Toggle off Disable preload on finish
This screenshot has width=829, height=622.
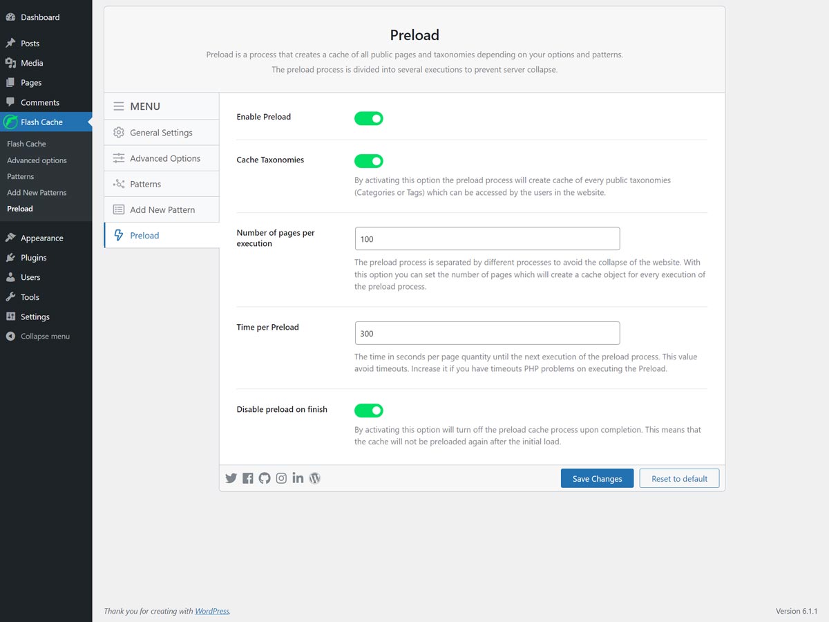(x=368, y=410)
